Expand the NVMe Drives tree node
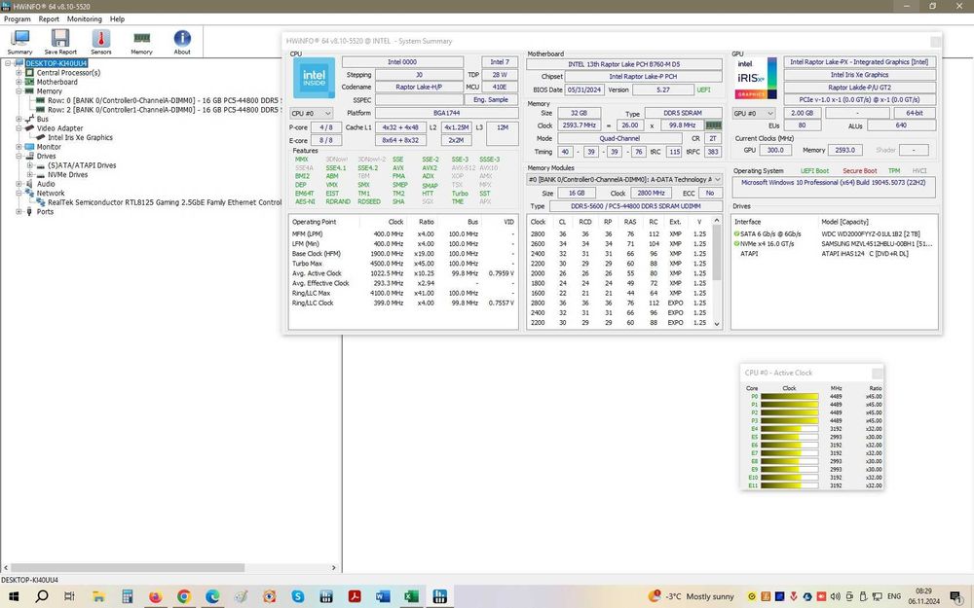 29,175
